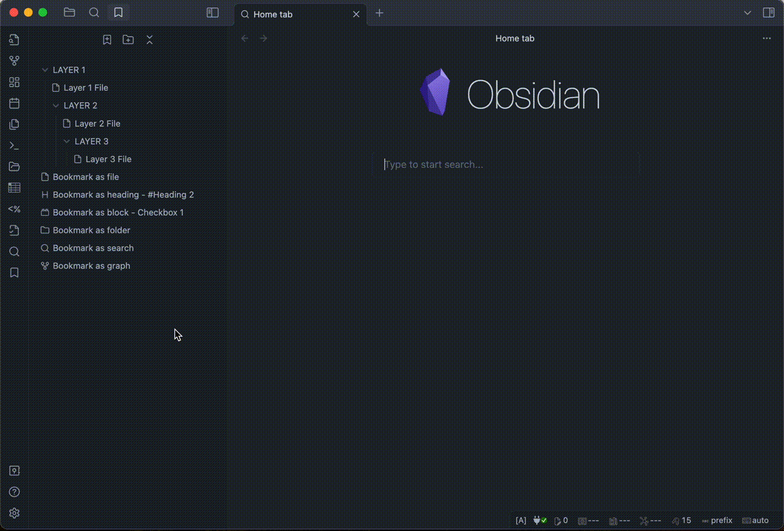
Task: Open command palette terminal icon
Action: [14, 146]
